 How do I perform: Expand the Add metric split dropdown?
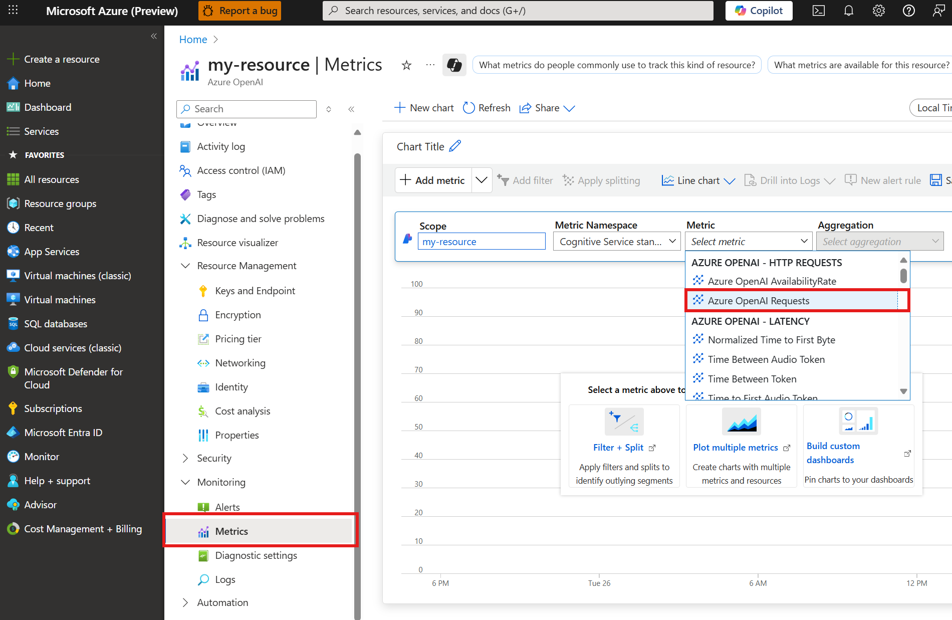click(x=481, y=180)
